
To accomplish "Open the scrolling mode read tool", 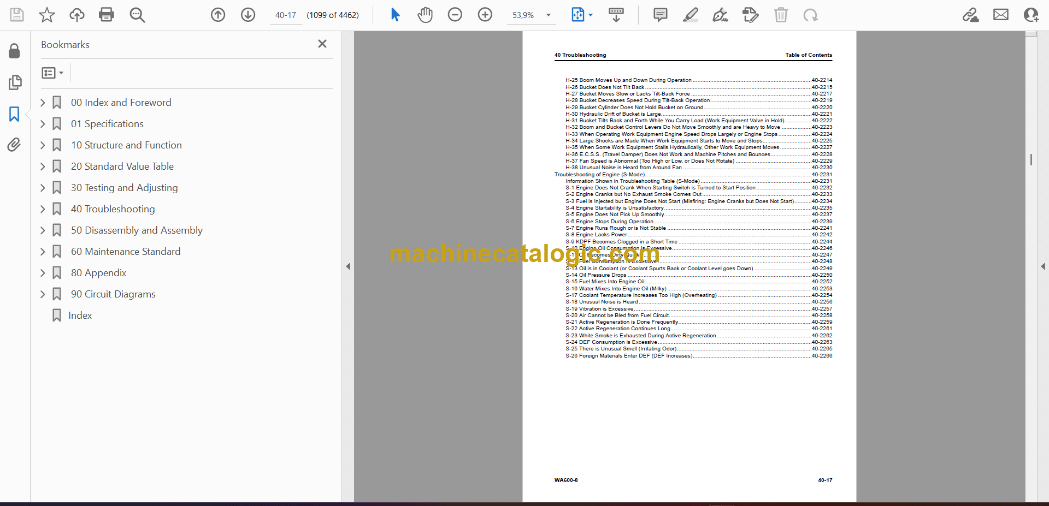I will click(616, 15).
